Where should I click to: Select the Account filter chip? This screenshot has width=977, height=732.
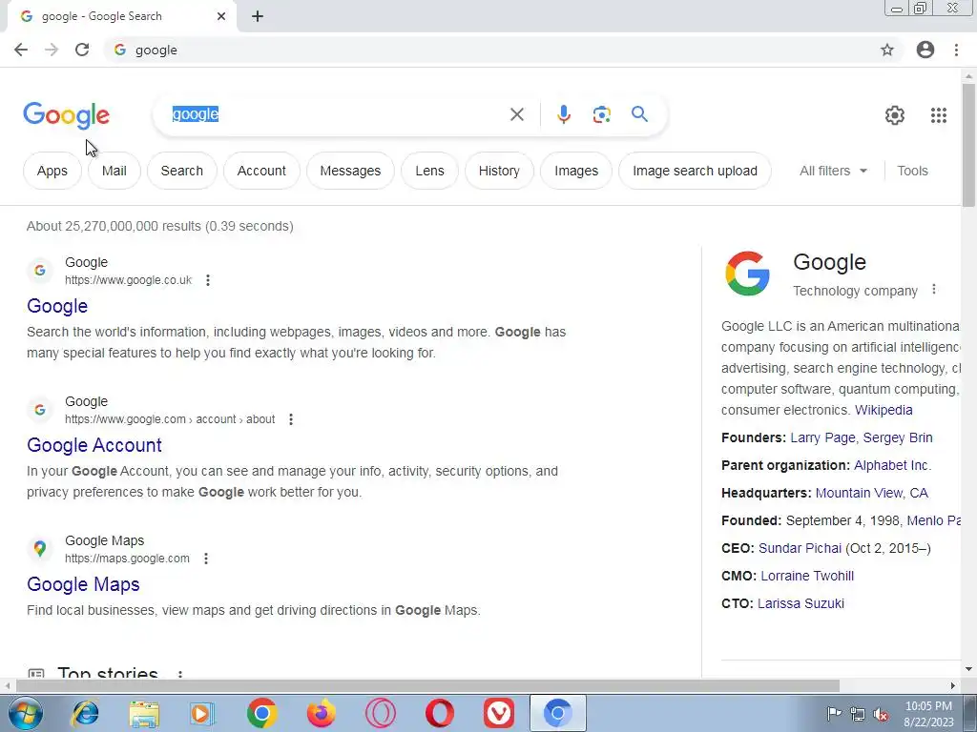[x=261, y=171]
